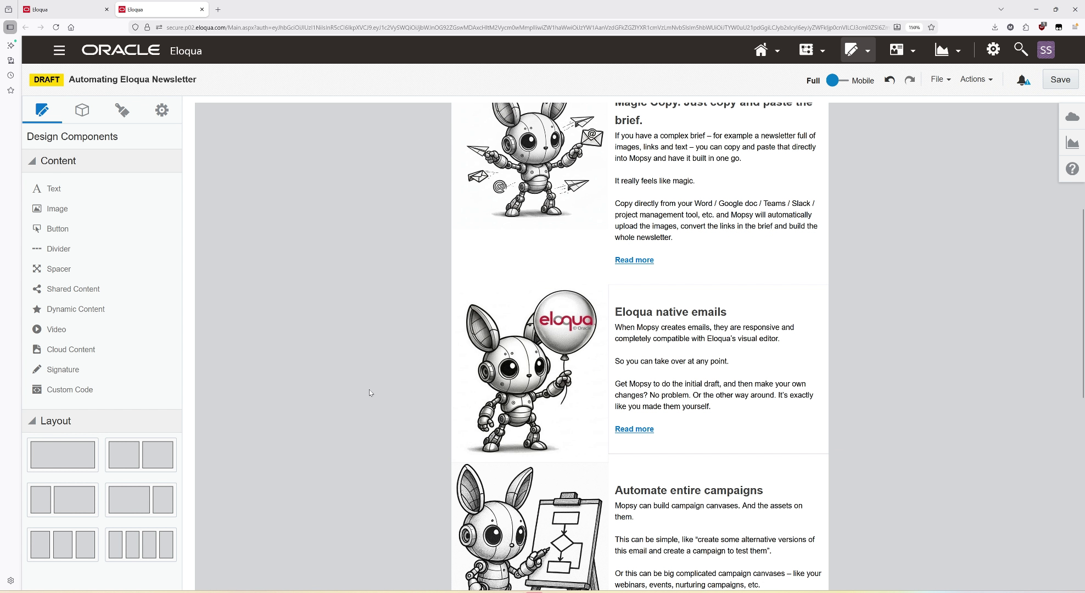Open the notifications bell icon

1023,80
